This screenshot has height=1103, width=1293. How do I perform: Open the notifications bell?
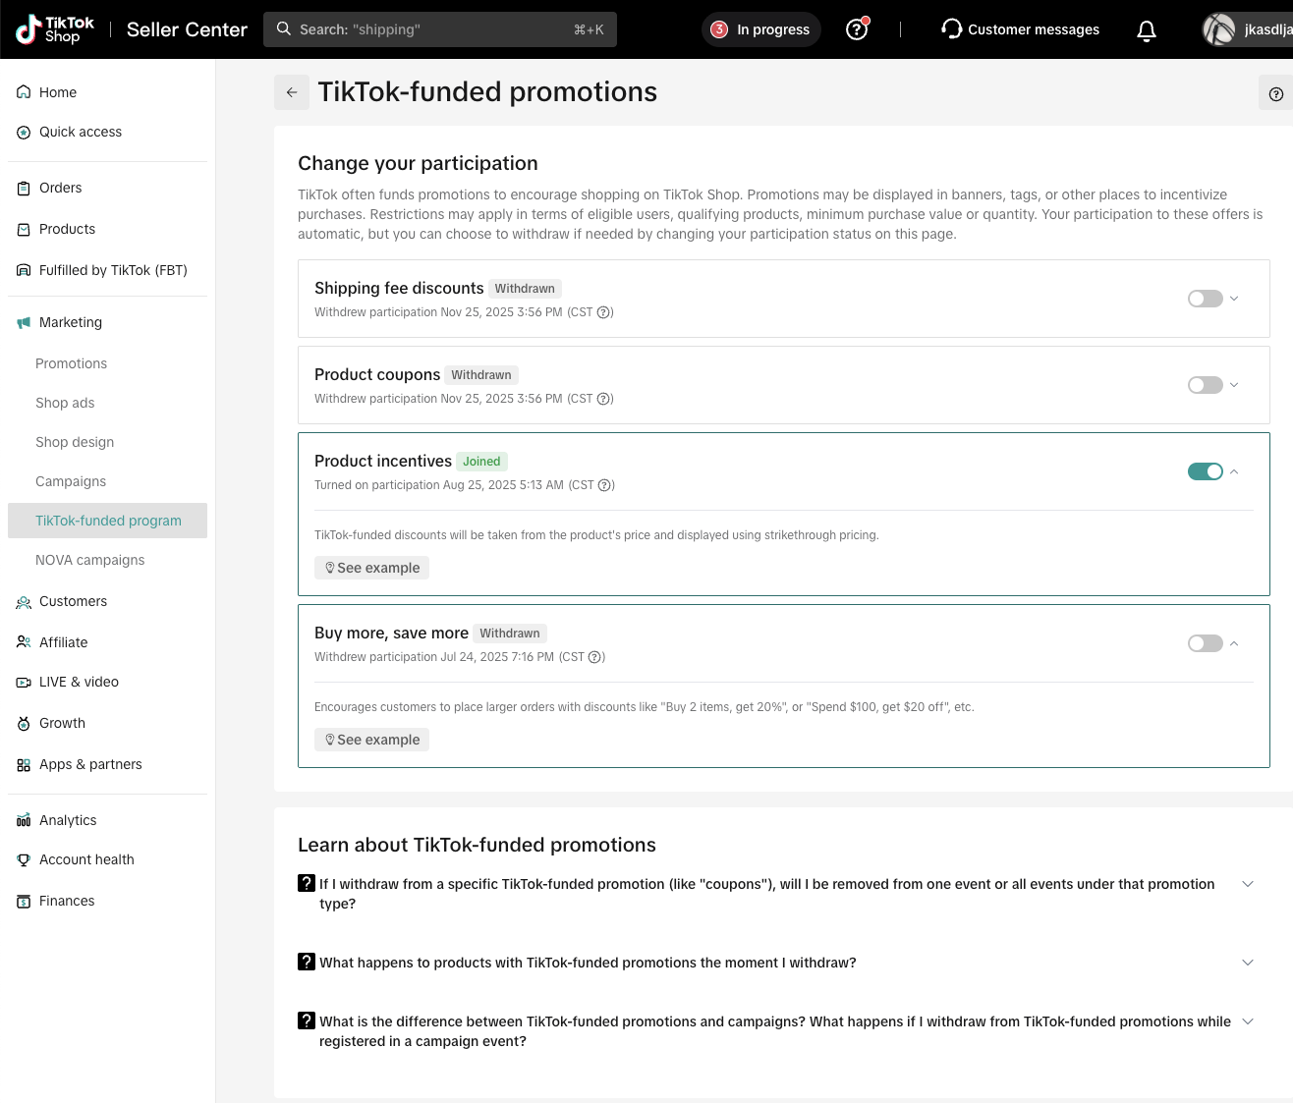pyautogui.click(x=1146, y=30)
